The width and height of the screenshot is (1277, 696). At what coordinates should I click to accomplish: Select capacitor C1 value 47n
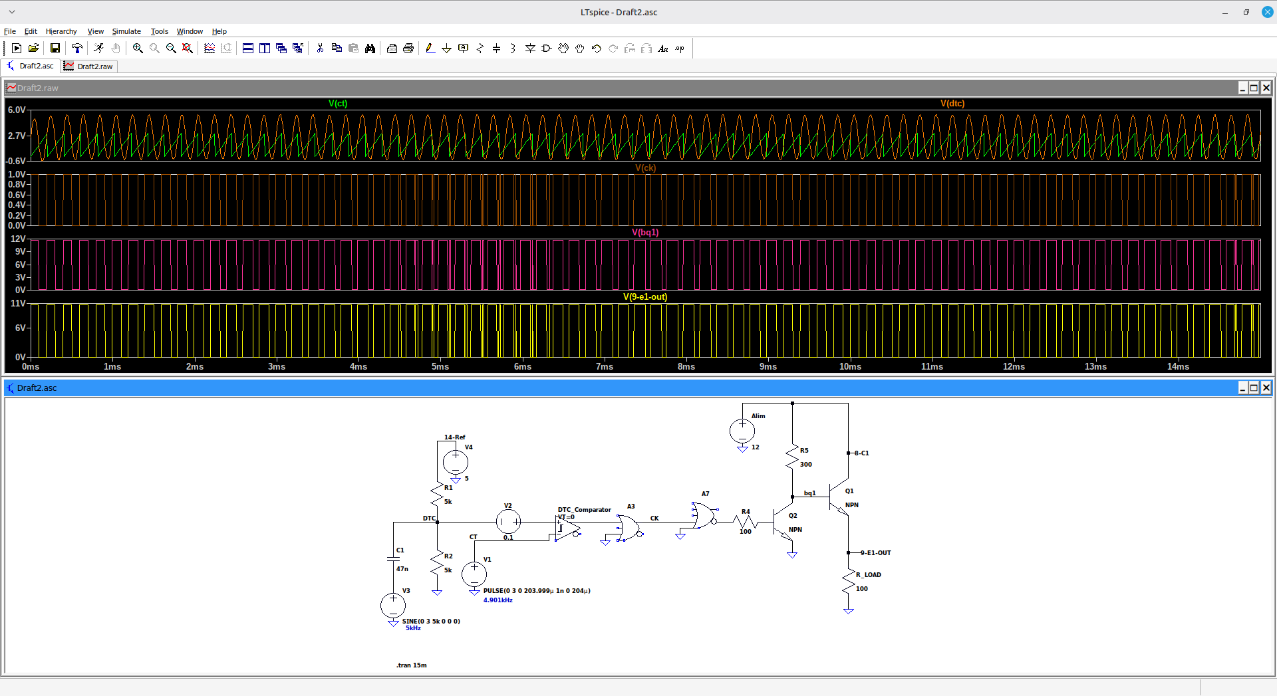click(x=402, y=568)
